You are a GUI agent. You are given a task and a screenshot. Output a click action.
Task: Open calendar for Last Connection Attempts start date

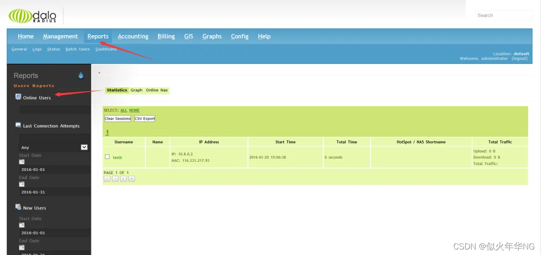22,162
